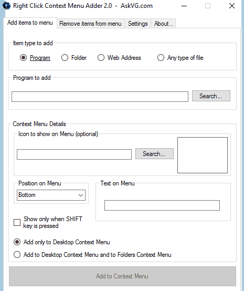Click the AskVG app icon in title bar
Screen dimensions: 244x291
6,6
